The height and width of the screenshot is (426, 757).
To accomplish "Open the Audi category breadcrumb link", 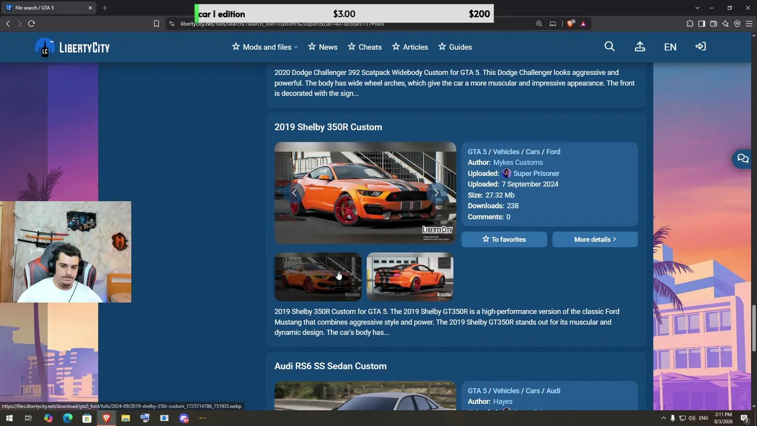I will pyautogui.click(x=554, y=391).
